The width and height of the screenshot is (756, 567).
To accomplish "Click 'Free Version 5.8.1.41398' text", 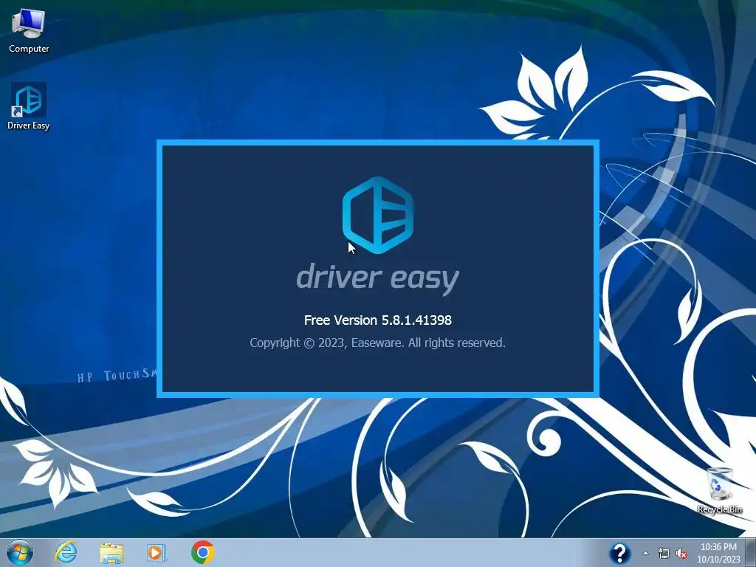I will click(378, 320).
